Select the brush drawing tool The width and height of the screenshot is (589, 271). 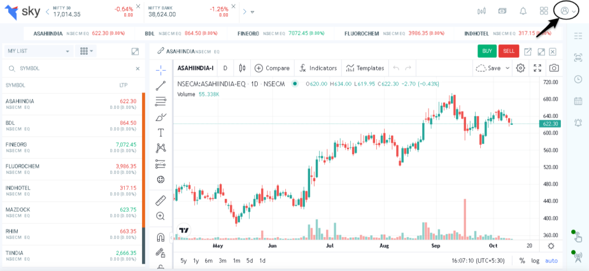pyautogui.click(x=161, y=117)
